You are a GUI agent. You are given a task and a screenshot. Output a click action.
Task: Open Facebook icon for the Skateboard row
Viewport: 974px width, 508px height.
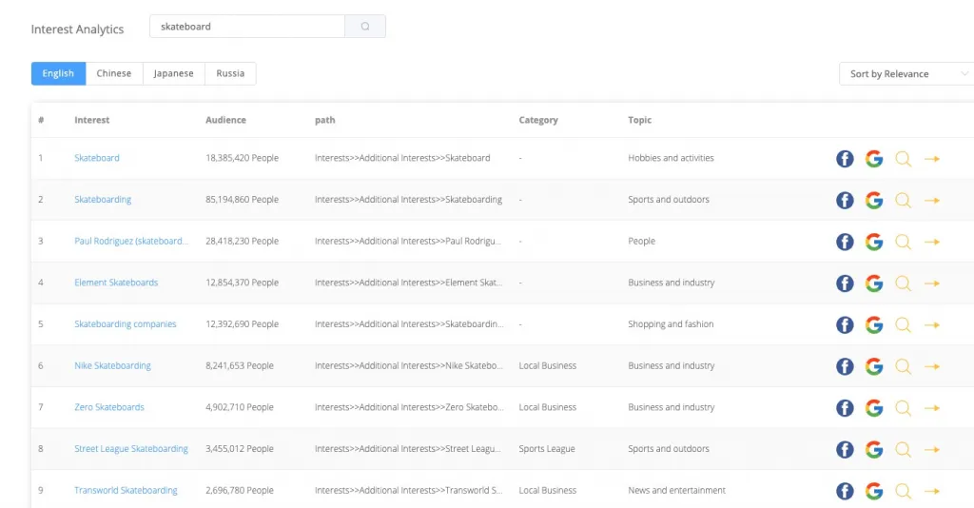tap(845, 159)
